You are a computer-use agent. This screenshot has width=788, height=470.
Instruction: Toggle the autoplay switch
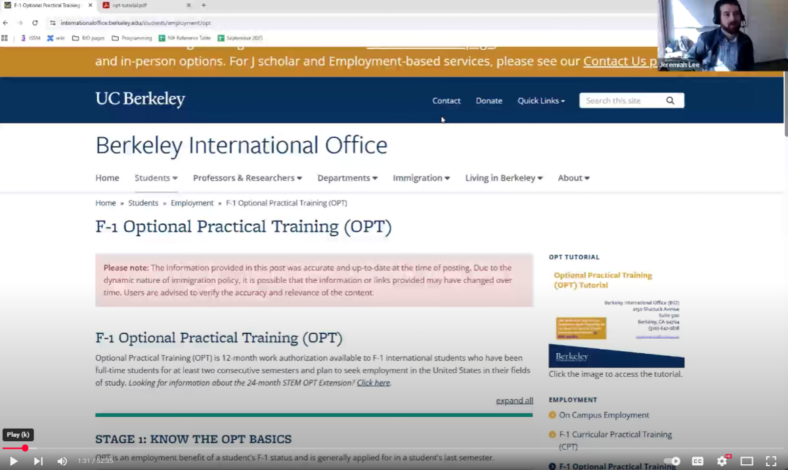[x=672, y=461]
